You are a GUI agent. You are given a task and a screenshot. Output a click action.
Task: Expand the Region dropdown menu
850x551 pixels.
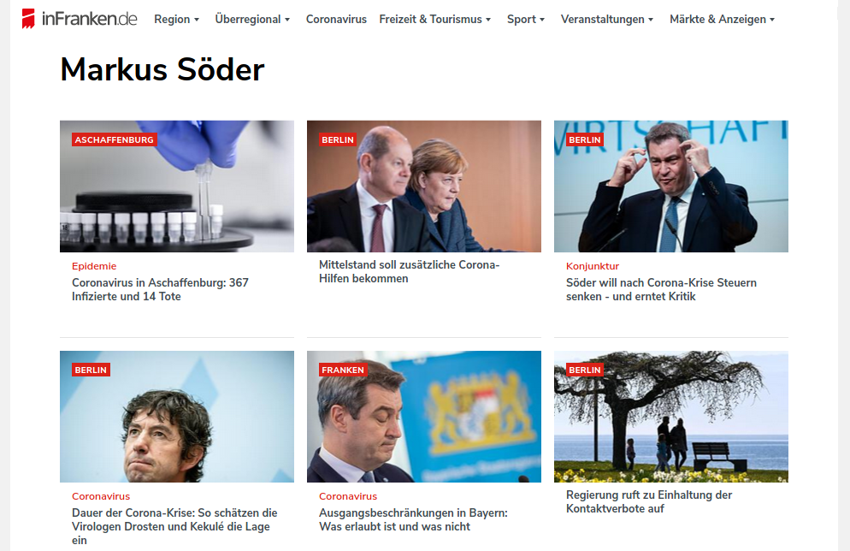(177, 20)
